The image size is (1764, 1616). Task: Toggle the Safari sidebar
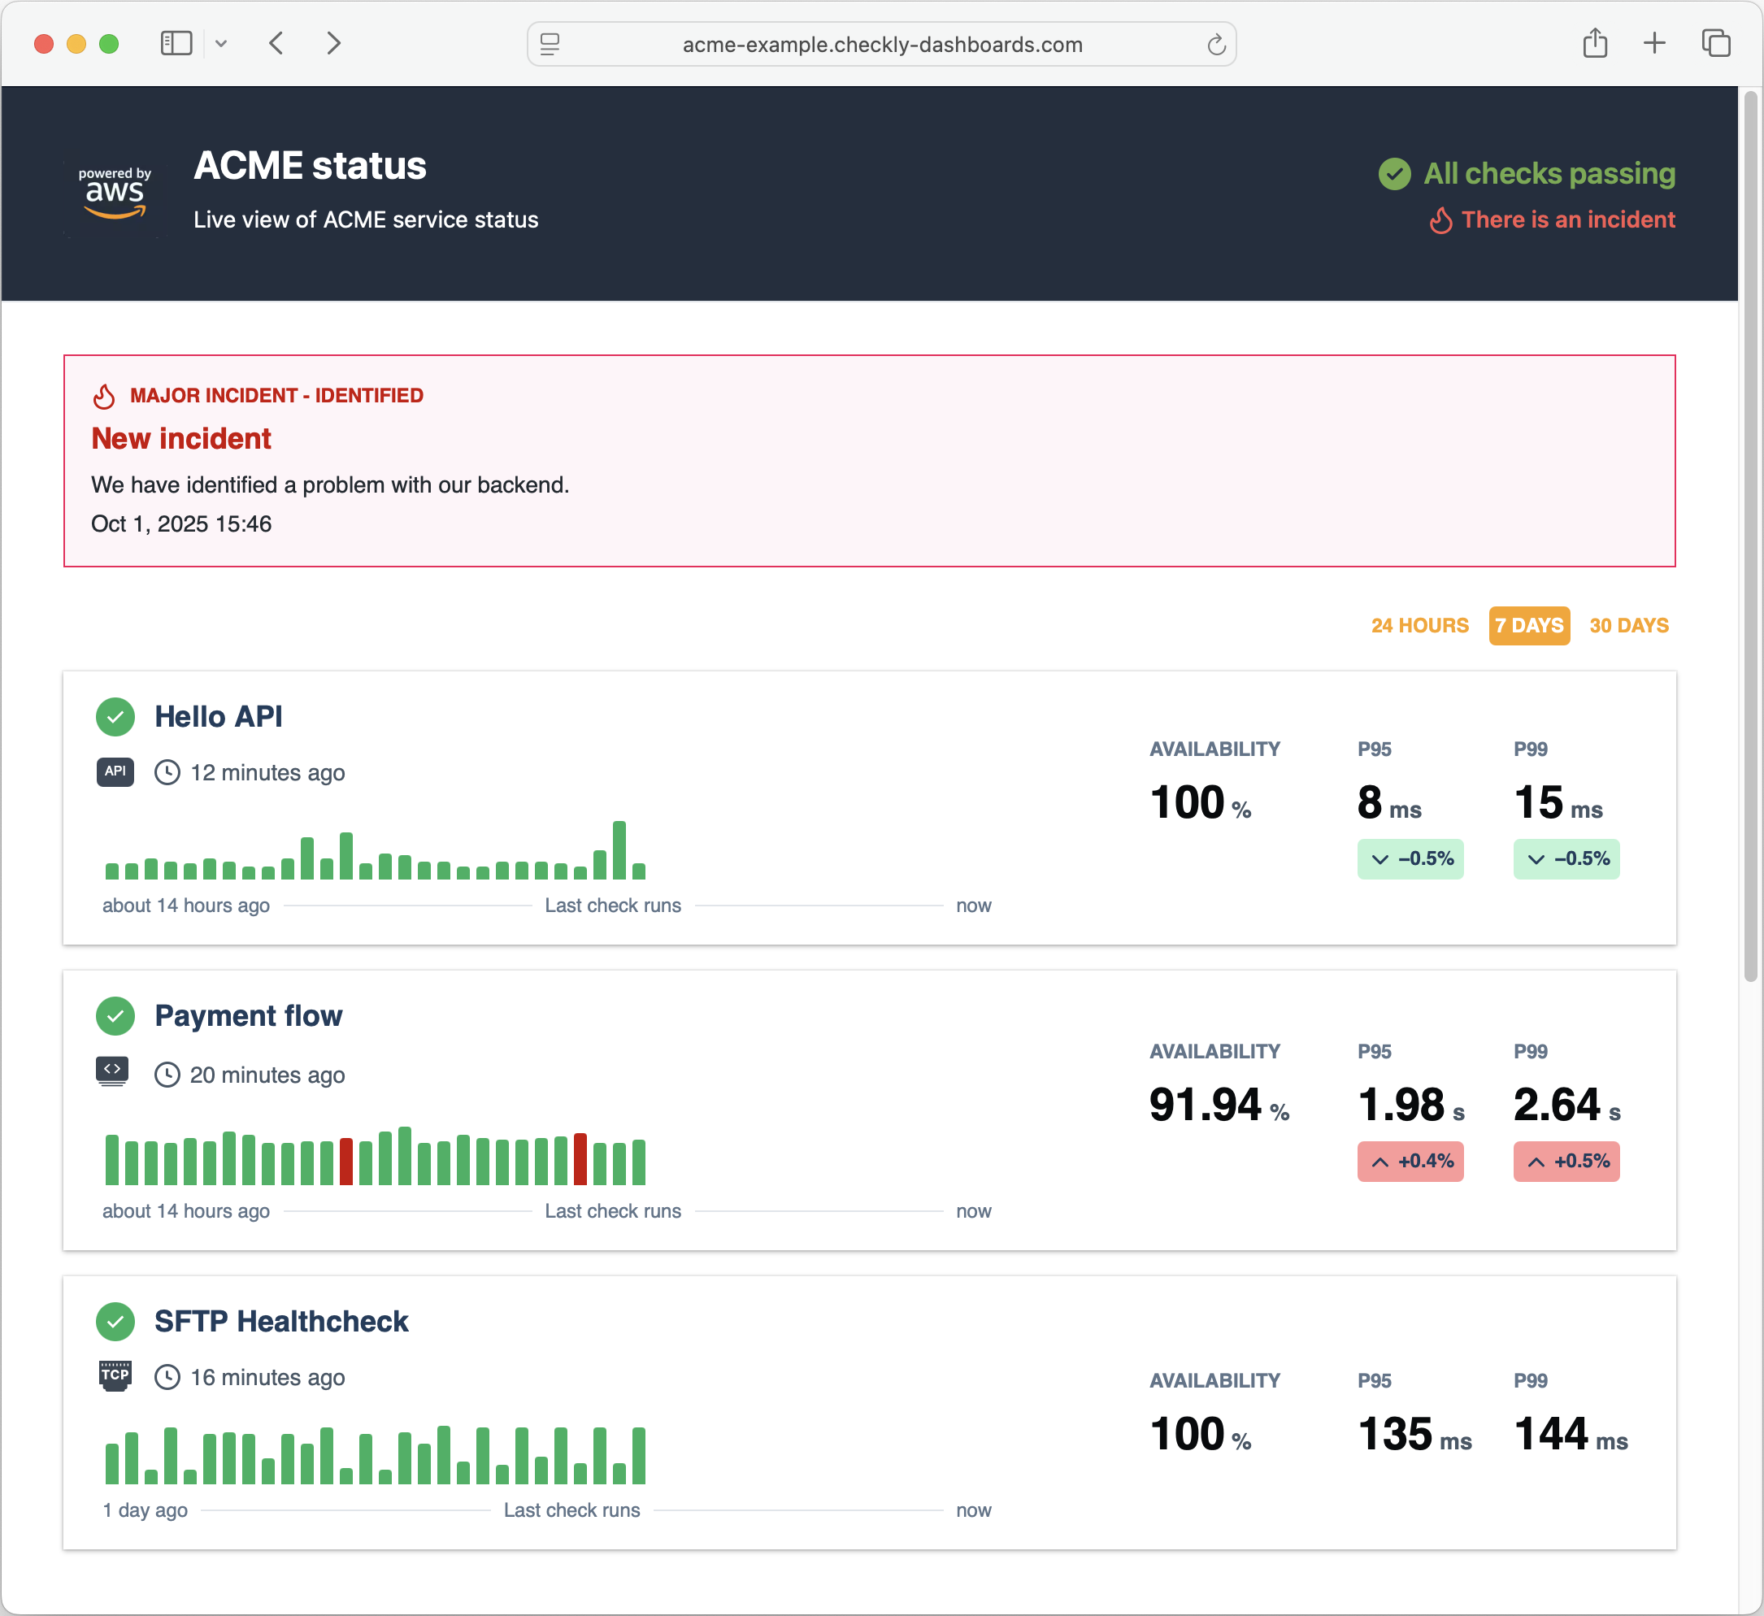[176, 43]
